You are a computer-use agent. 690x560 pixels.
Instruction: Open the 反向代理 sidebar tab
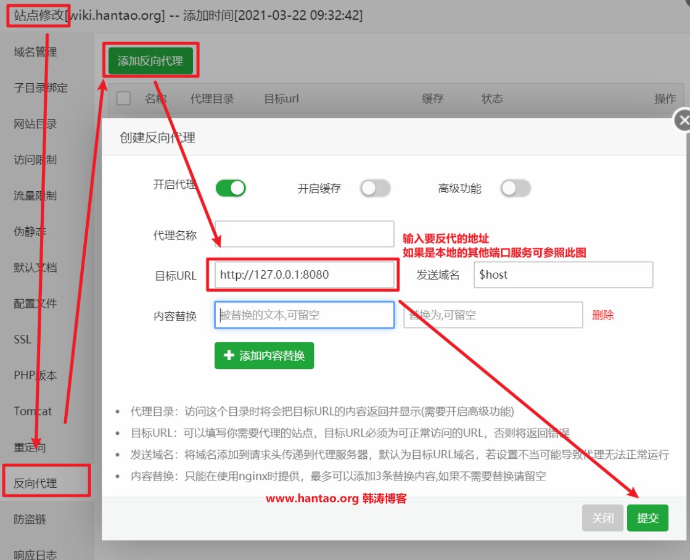pyautogui.click(x=36, y=483)
